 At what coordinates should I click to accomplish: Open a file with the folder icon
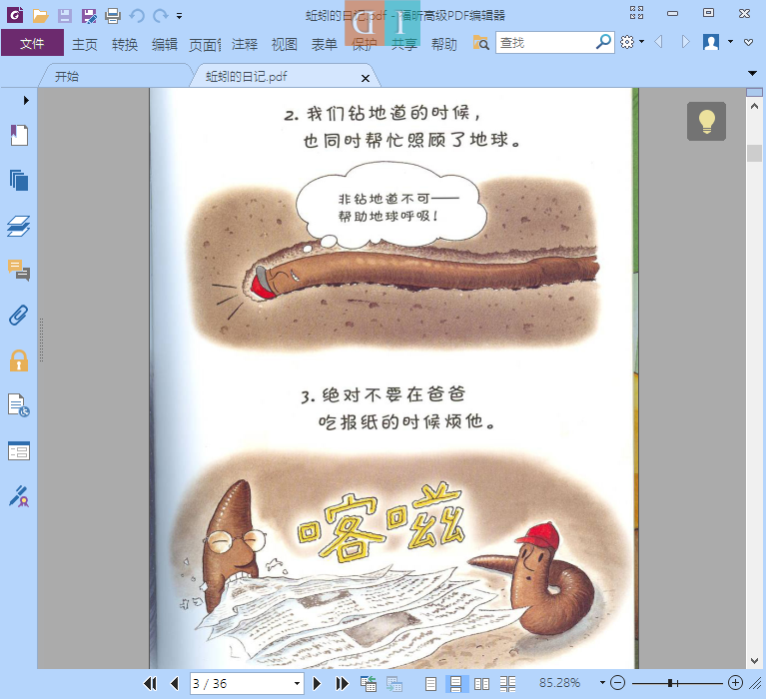(x=40, y=16)
